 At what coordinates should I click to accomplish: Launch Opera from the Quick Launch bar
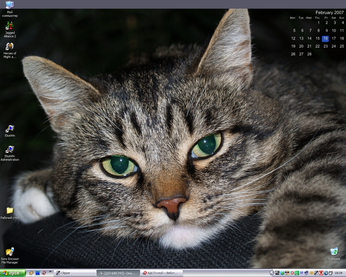(44, 273)
